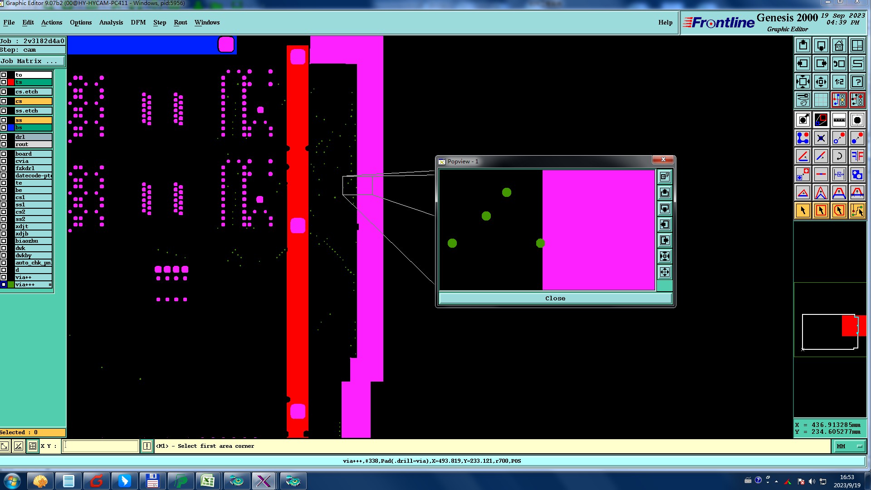Click the Home view icon
The image size is (871, 490).
point(839,45)
